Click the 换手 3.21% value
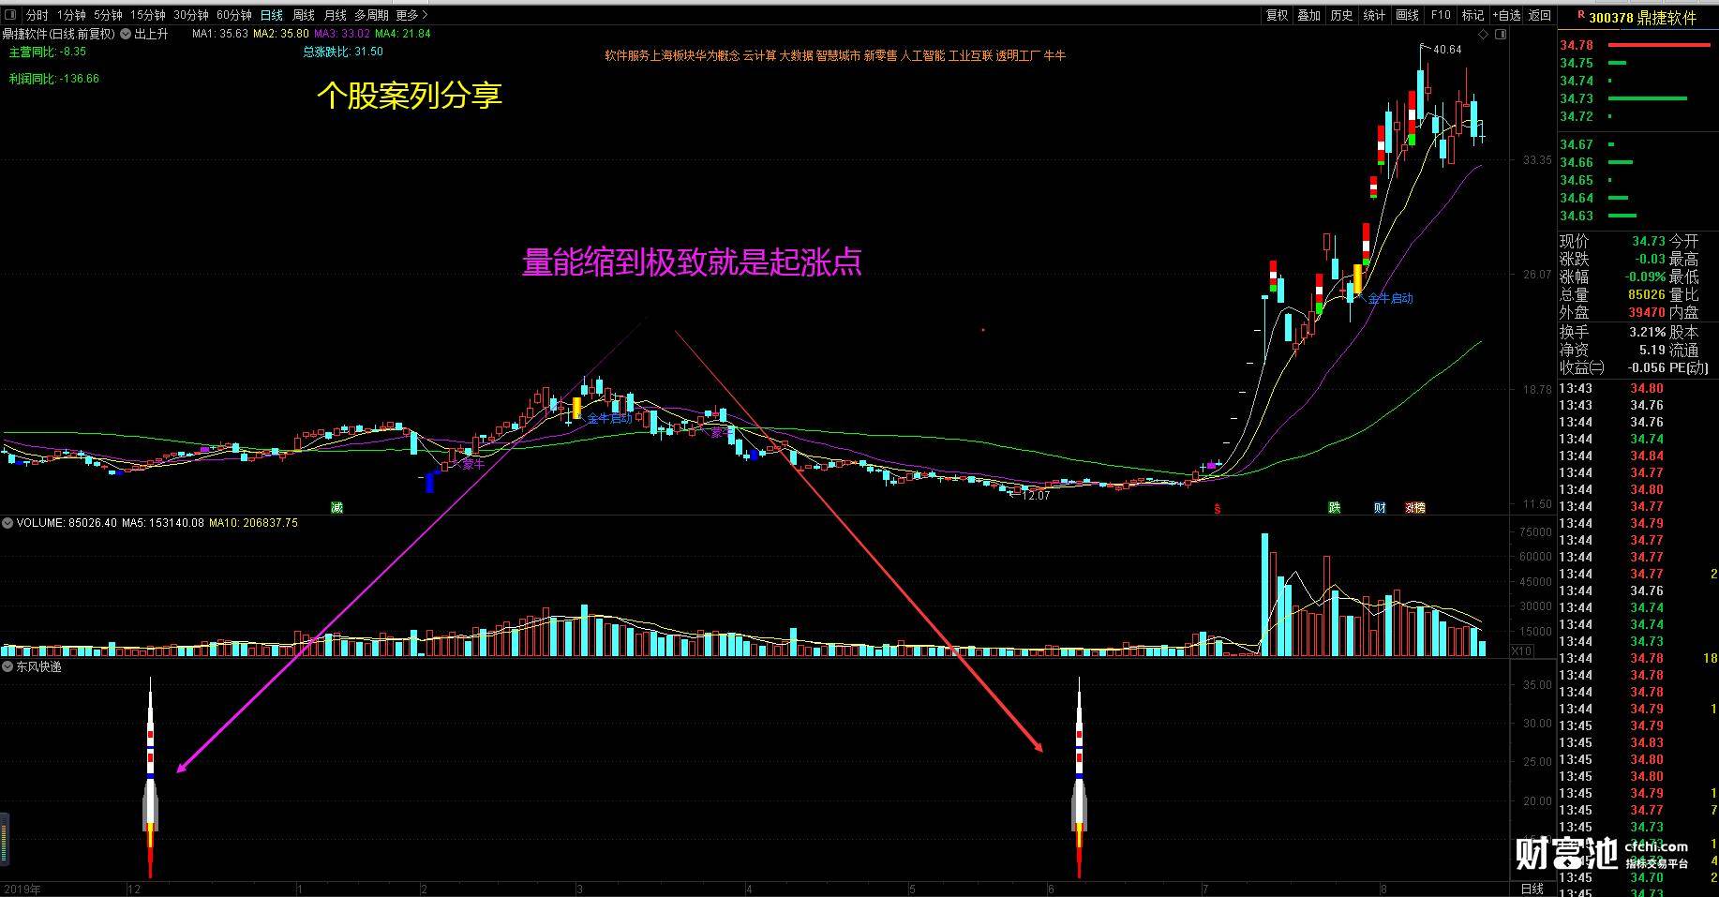Viewport: 1719px width, 897px height. [1647, 332]
